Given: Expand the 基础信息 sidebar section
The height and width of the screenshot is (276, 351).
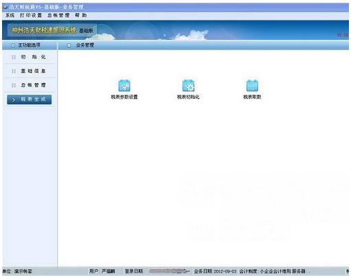Looking at the screenshot, I should [29, 71].
